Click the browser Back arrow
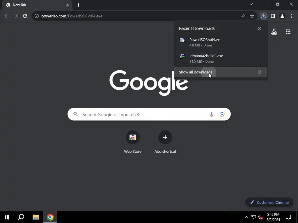 tap(6, 16)
